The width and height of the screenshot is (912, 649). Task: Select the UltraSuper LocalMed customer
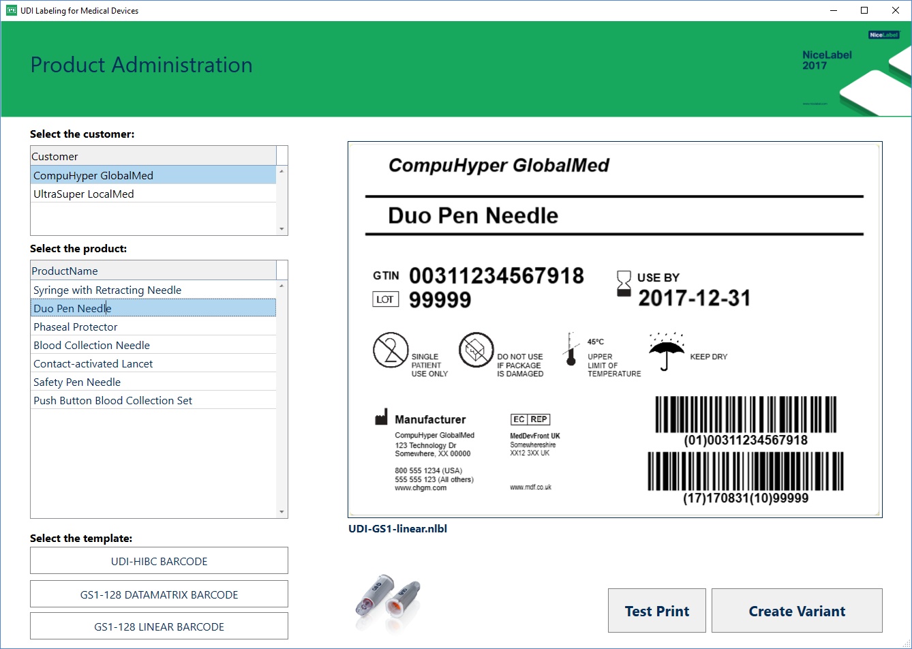pos(83,194)
